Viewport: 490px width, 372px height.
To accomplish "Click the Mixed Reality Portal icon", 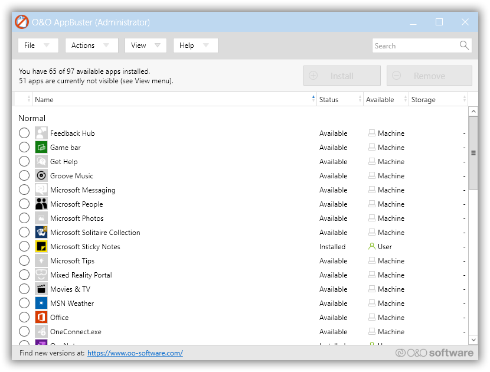I will 41,275.
